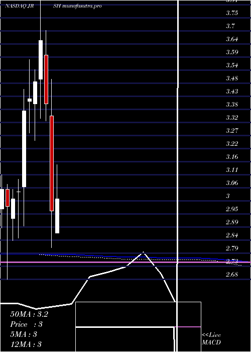Click the pink horizontal price line
This screenshot has width=251, height=352.
pyautogui.click(x=125, y=262)
